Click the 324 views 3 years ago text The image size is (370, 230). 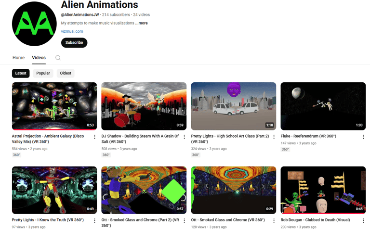coord(209,149)
